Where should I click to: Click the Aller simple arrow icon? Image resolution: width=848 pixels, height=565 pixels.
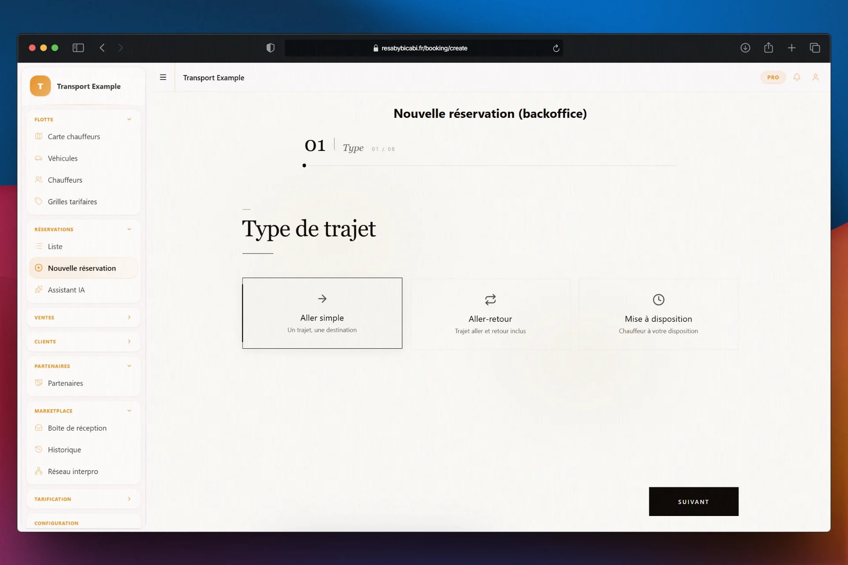(x=322, y=299)
